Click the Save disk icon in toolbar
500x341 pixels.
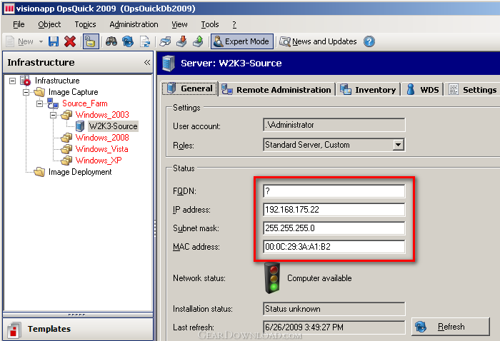click(x=54, y=41)
